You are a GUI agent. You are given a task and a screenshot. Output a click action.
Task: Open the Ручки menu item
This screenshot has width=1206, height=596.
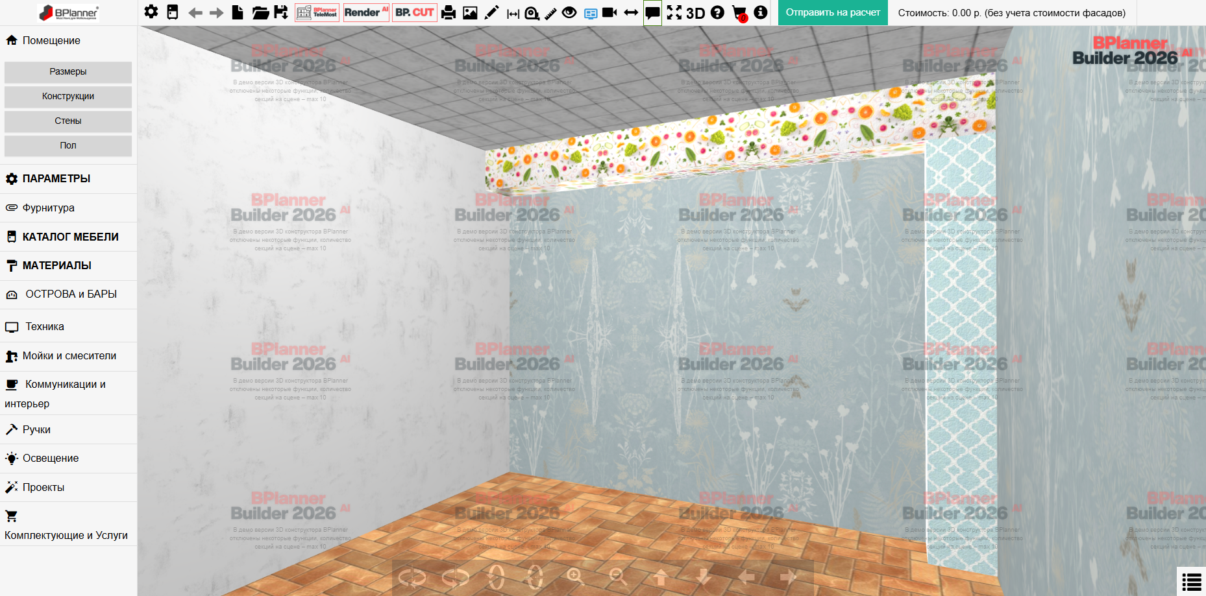click(x=68, y=429)
